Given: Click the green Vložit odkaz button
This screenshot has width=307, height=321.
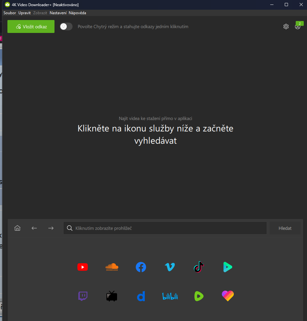Looking at the screenshot, I should click(31, 26).
